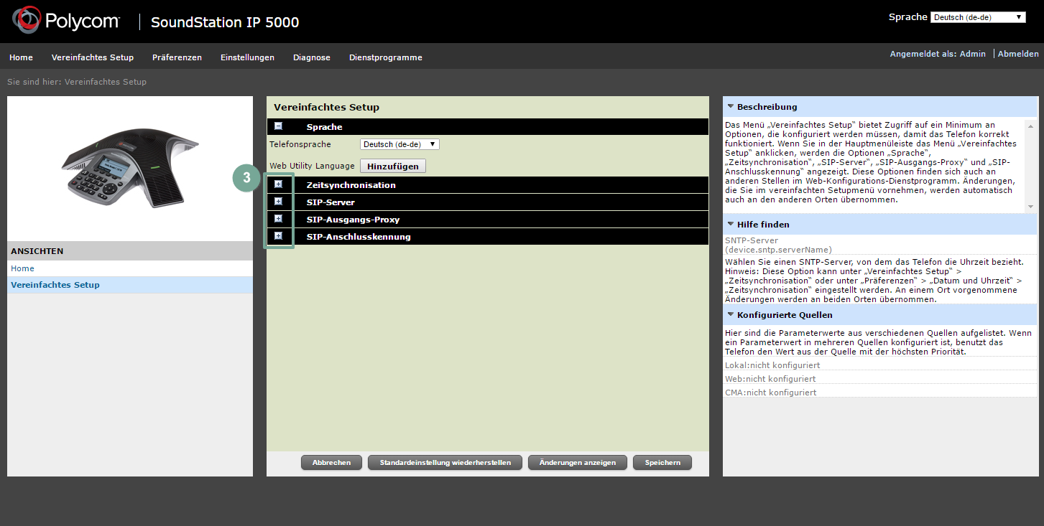Expand SIP-Server with its plus icon

point(279,202)
